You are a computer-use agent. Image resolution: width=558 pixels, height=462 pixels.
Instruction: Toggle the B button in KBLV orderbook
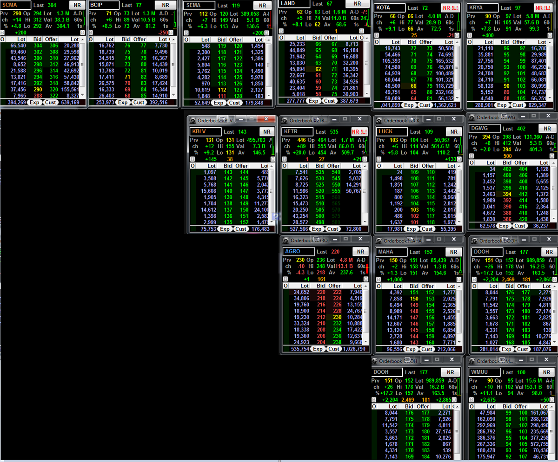(192, 159)
